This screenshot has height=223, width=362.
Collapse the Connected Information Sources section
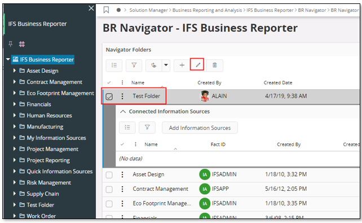[123, 111]
